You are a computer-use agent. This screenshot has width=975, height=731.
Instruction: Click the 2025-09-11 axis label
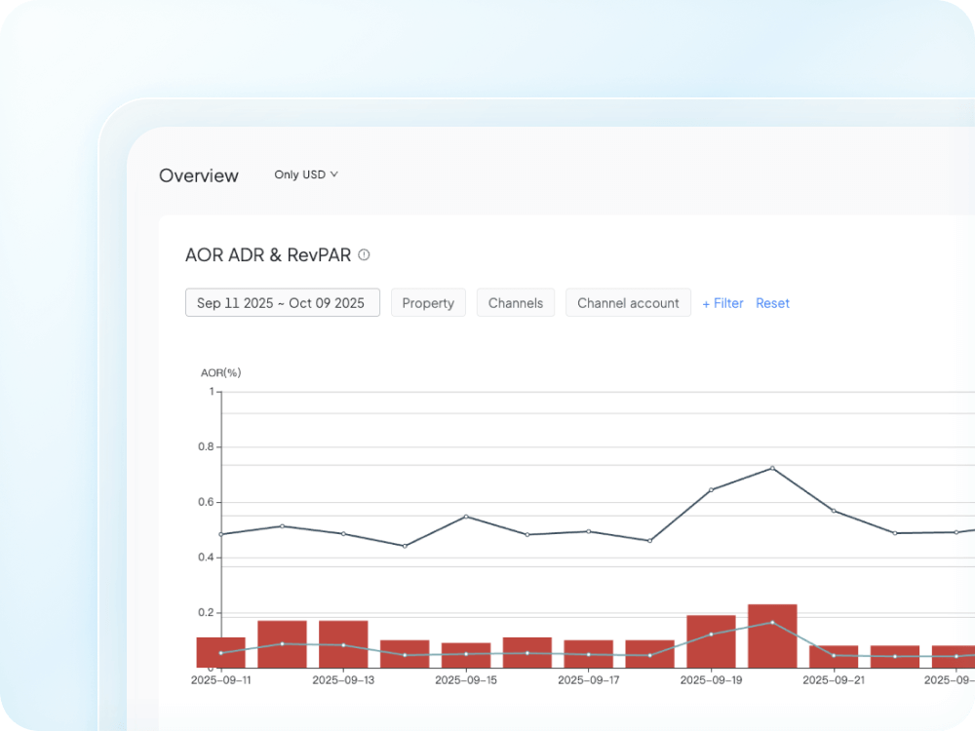(220, 679)
